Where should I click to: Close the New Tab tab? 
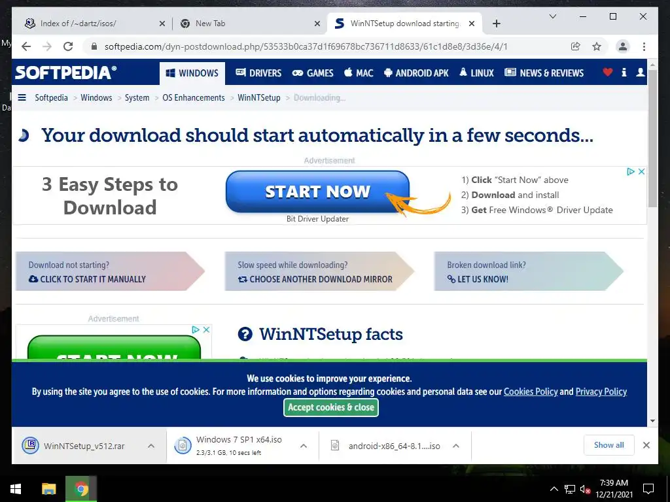[x=317, y=24]
